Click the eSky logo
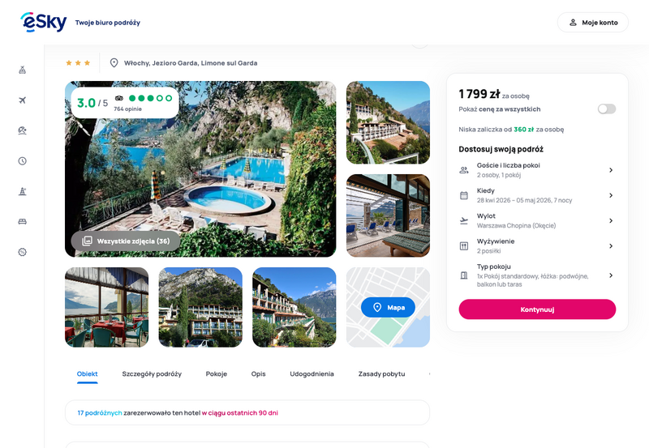 pos(44,22)
